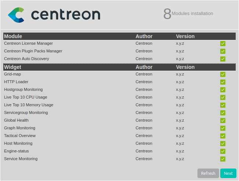The height and width of the screenshot is (181, 239).
Task: Toggle the Live Top 10 Memory Usage checkbox
Action: coord(223,105)
